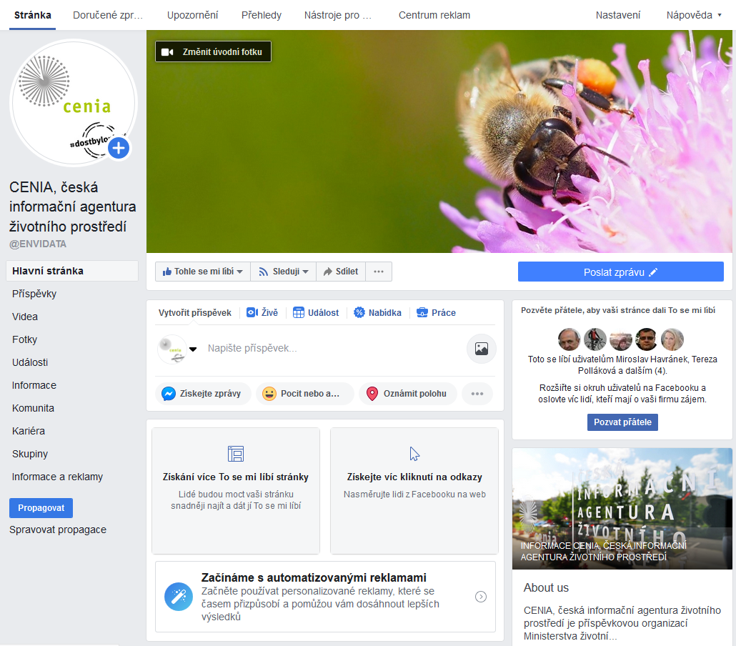Image resolution: width=736 pixels, height=646 pixels.
Task: Click the @ENVIDATA page username
Action: pyautogui.click(x=38, y=244)
